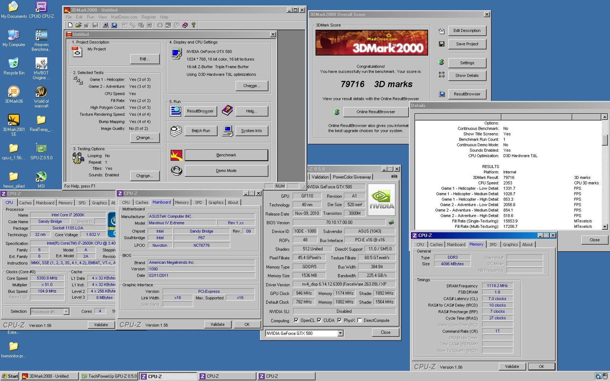This screenshot has width=610, height=381.
Task: Click the NVIDIA logo in GPU-Z
Action: click(x=382, y=200)
